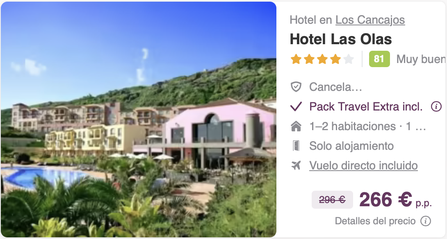Click the airplane flight icon
This screenshot has height=239, width=447.
[x=296, y=165]
